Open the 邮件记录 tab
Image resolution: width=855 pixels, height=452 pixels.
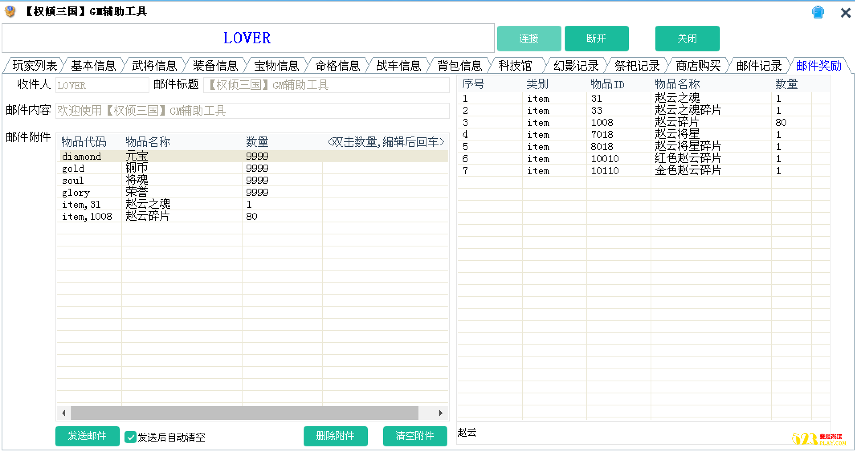point(759,65)
